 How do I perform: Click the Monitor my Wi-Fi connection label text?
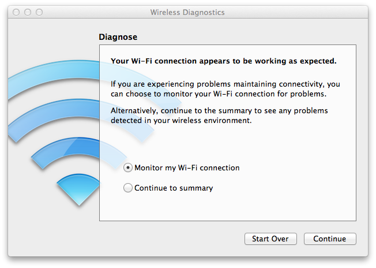(x=187, y=168)
